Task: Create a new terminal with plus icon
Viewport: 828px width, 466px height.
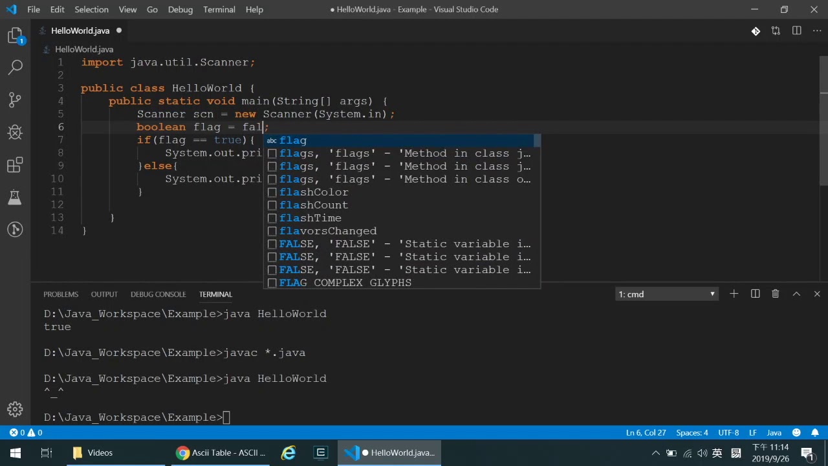Action: click(734, 294)
